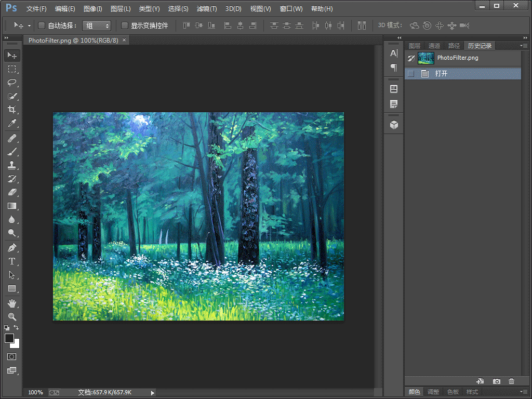Enable the 显示变换控件 checkbox
The width and height of the screenshot is (532, 399).
125,25
